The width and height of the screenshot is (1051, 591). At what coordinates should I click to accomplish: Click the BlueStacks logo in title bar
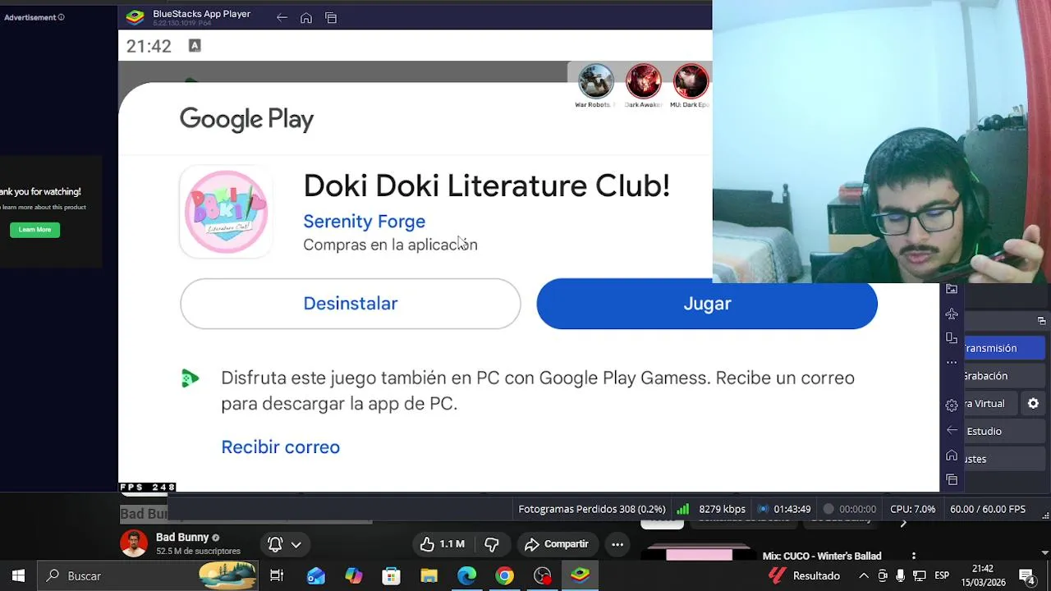[135, 17]
